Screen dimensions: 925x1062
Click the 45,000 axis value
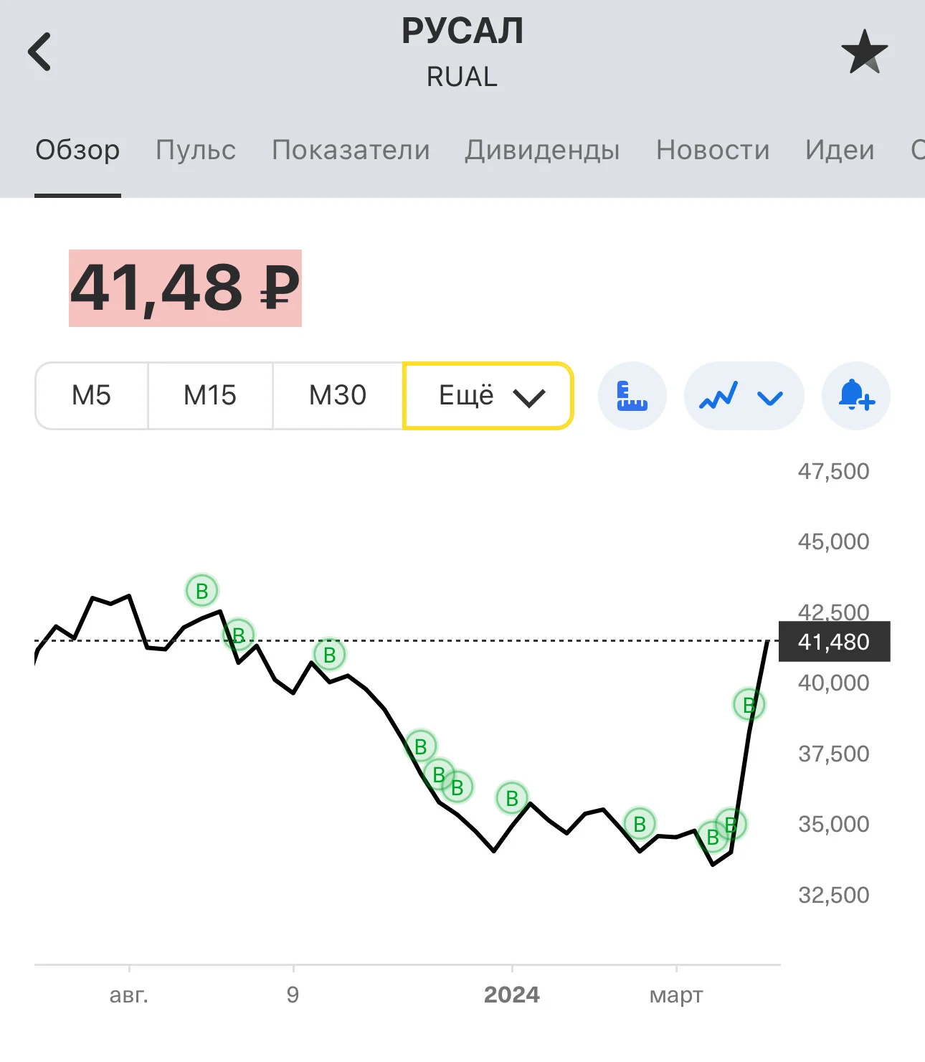(x=833, y=541)
